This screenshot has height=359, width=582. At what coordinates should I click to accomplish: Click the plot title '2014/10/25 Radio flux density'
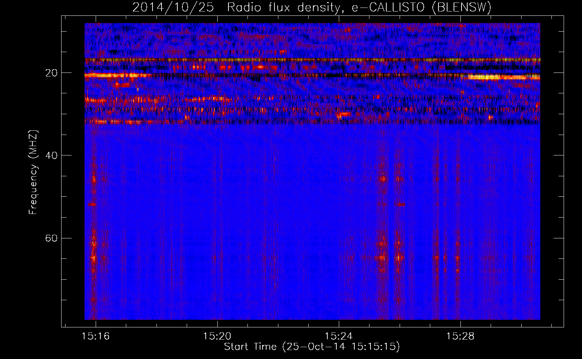(x=312, y=7)
